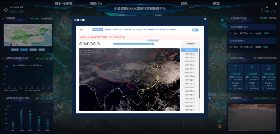
Task: Step back to the previous satellite frame
Action: coord(84,44)
